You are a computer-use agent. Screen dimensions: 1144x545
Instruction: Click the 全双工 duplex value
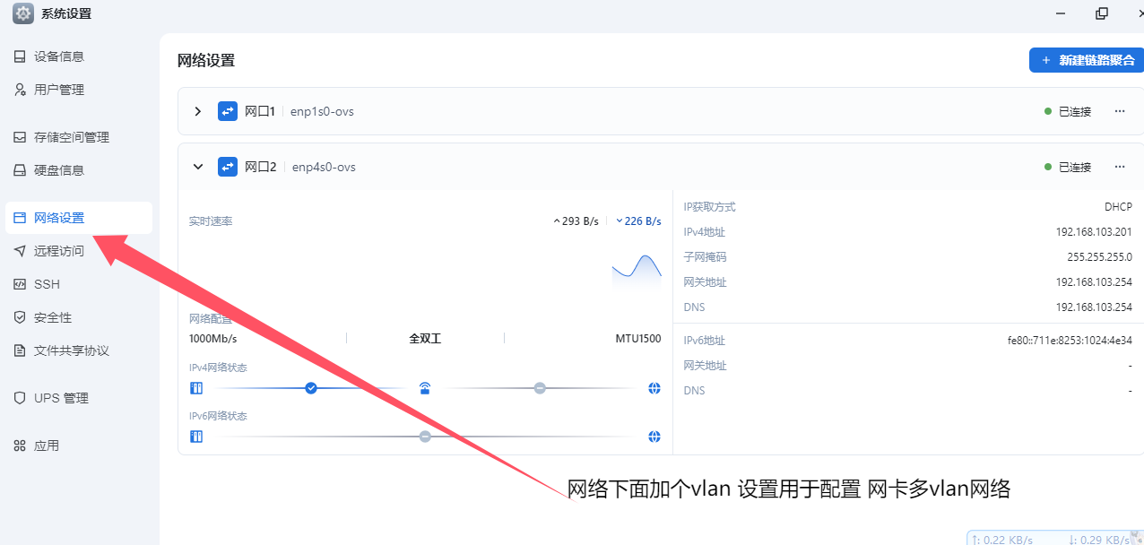tap(425, 339)
